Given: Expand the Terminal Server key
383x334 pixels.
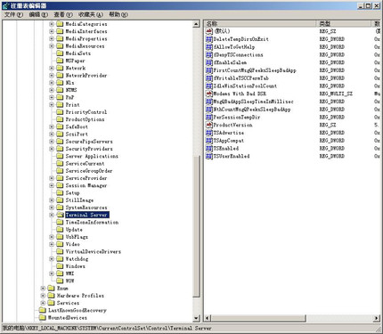Looking at the screenshot, I should point(52,215).
